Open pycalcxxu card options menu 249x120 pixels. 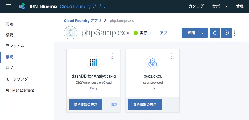click(x=171, y=56)
